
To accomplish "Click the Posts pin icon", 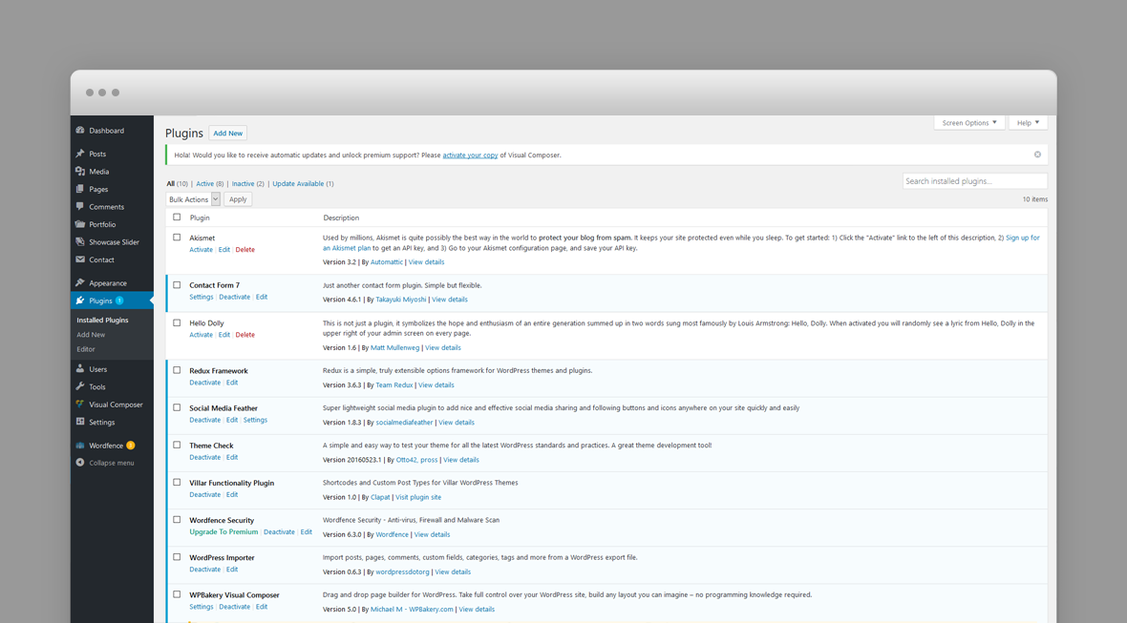I will 80,154.
